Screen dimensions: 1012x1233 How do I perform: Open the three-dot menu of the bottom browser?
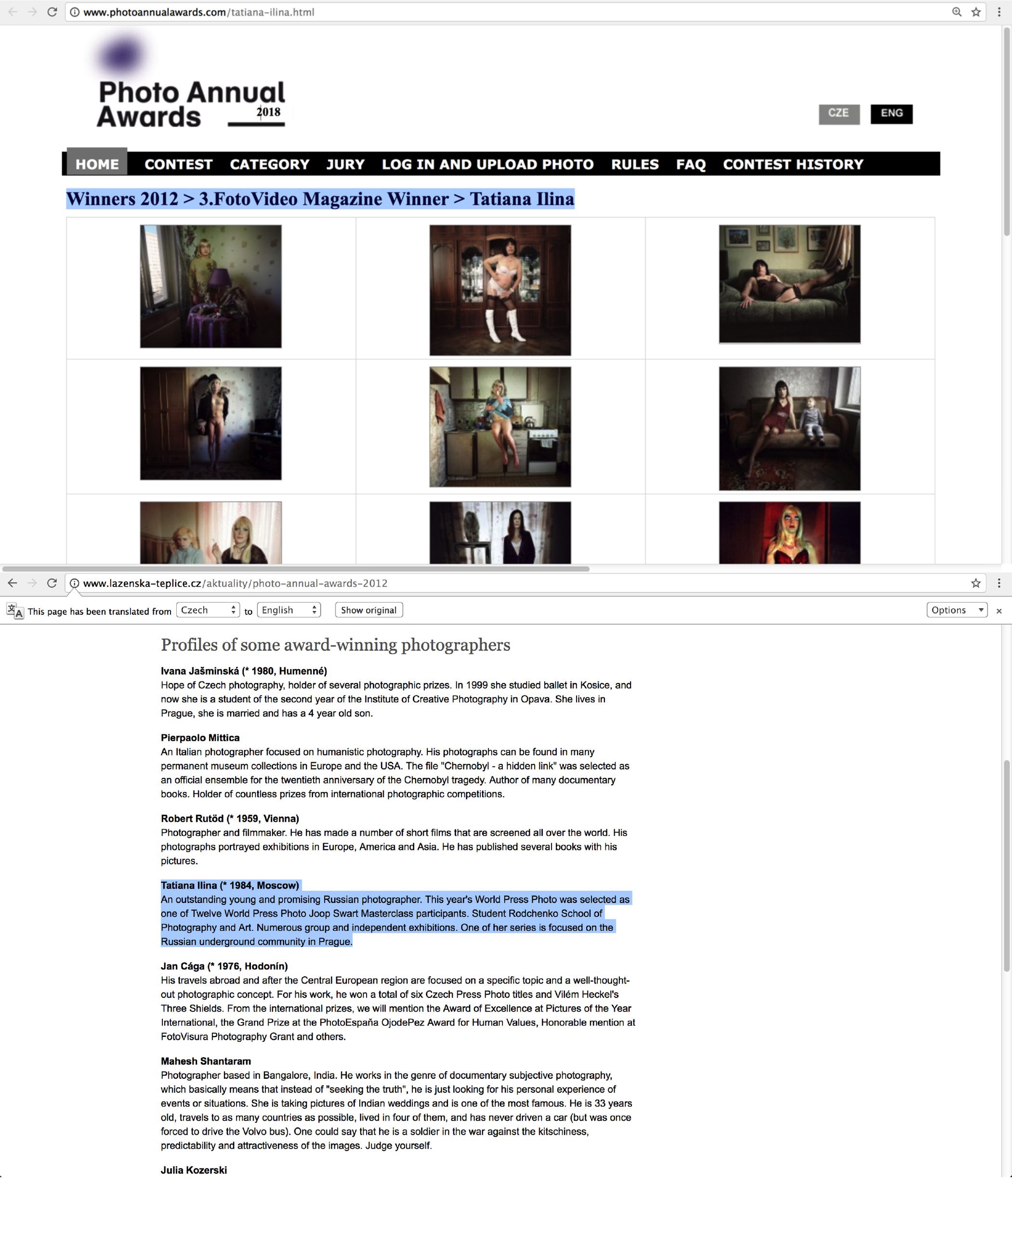[999, 582]
